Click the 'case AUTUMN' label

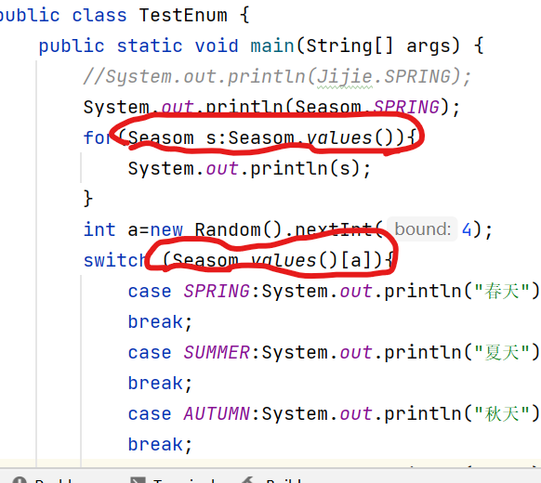189,413
